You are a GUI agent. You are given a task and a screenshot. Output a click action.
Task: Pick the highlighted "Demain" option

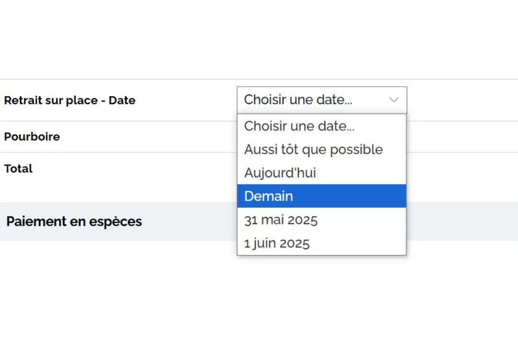tap(322, 196)
